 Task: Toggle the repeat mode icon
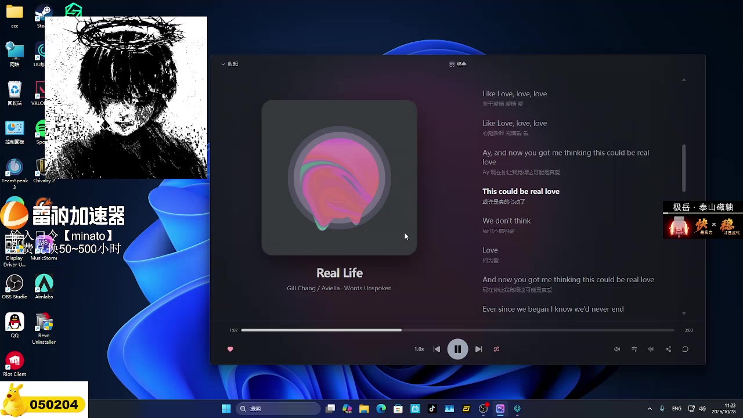click(x=496, y=349)
